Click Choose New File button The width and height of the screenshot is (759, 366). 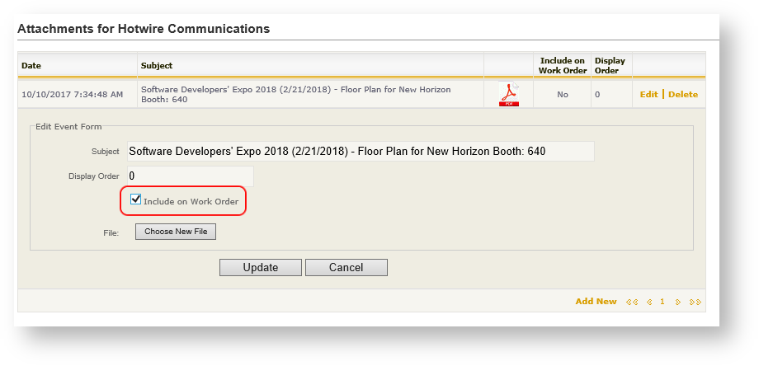pos(176,232)
